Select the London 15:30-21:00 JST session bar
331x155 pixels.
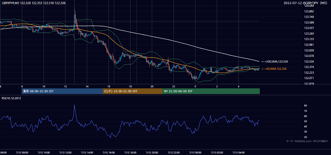coord(133,91)
